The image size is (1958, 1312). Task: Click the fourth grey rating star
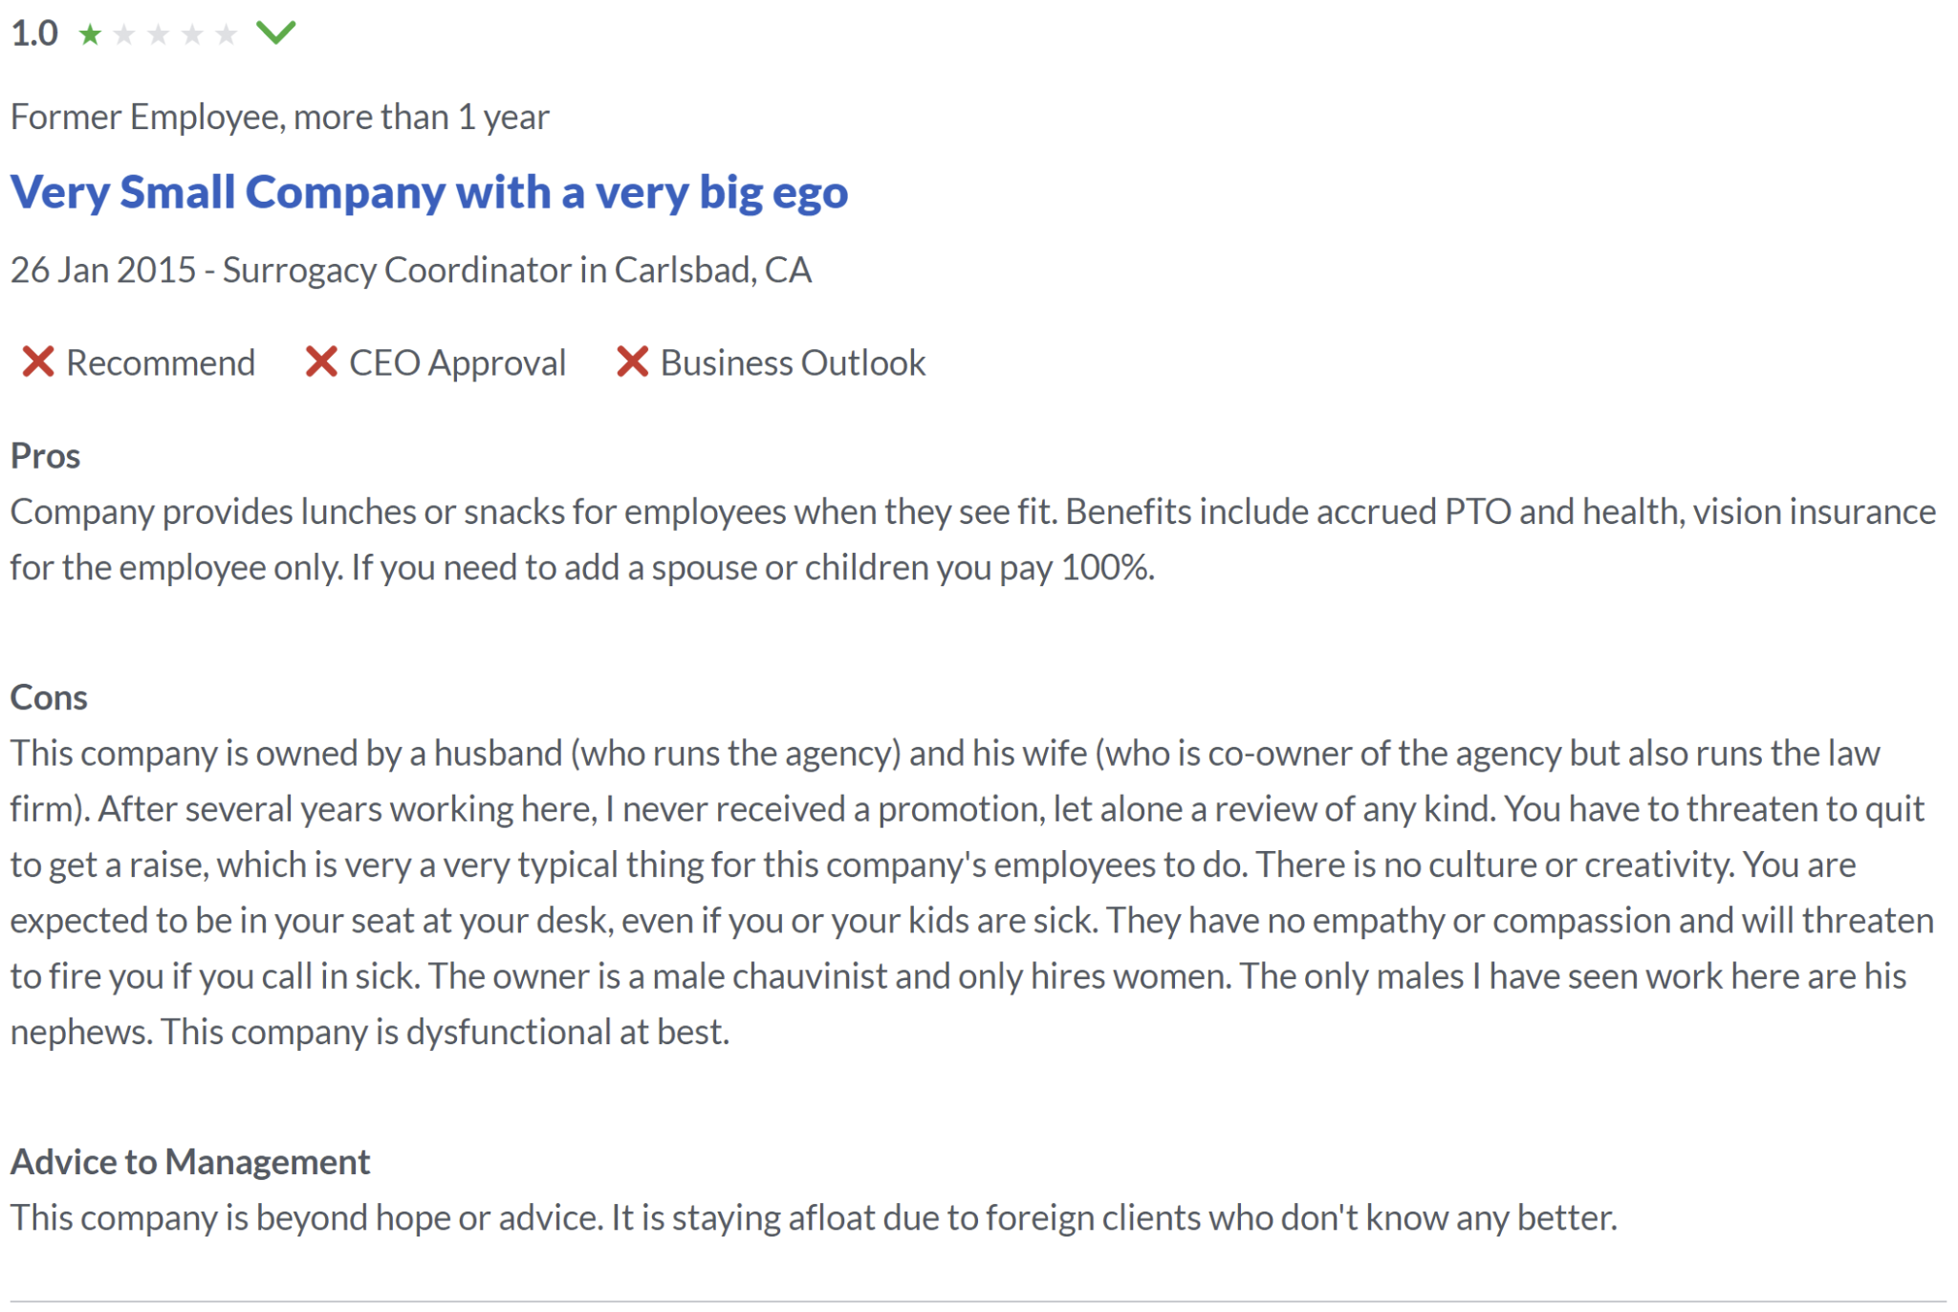pyautogui.click(x=192, y=35)
